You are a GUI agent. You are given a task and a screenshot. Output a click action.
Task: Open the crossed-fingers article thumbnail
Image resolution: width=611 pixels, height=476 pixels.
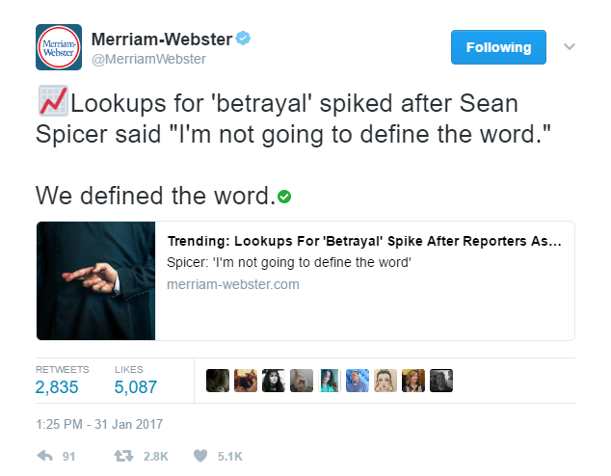pyautogui.click(x=95, y=280)
